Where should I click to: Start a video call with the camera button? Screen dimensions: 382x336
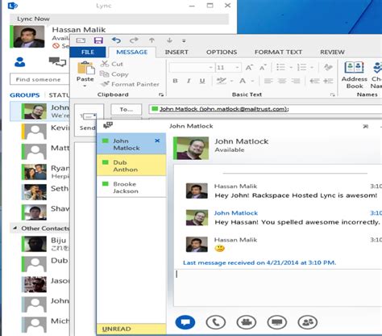[x=247, y=322]
